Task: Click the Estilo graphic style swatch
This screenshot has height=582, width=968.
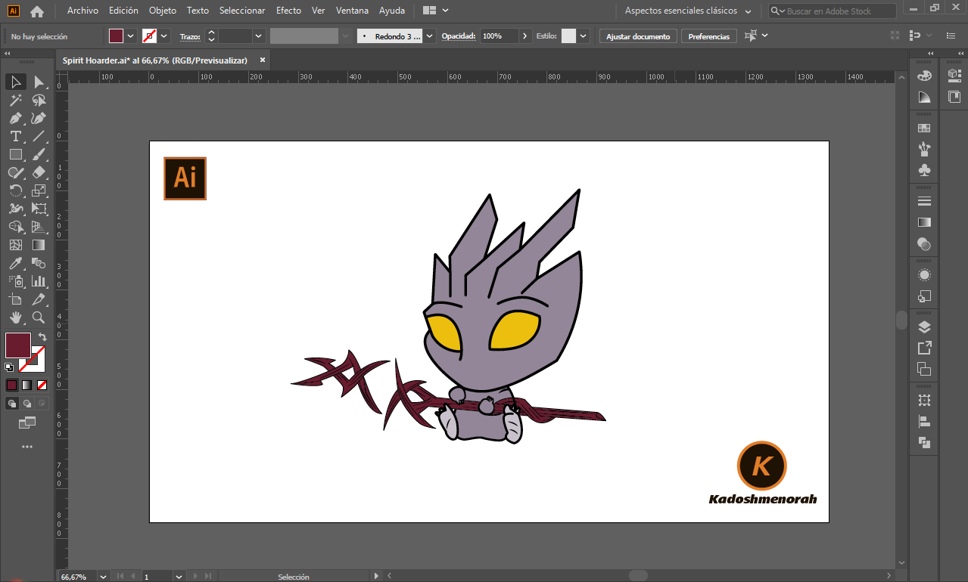Action: coord(568,36)
